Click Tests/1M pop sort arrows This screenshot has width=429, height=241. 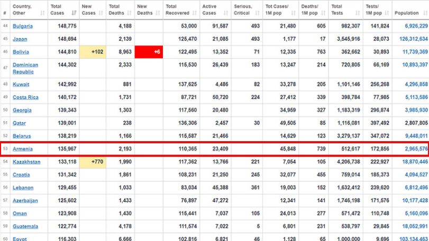point(387,13)
